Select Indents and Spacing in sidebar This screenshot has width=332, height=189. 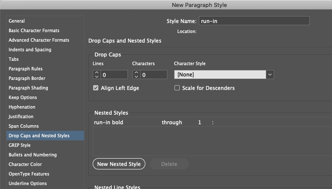point(30,50)
